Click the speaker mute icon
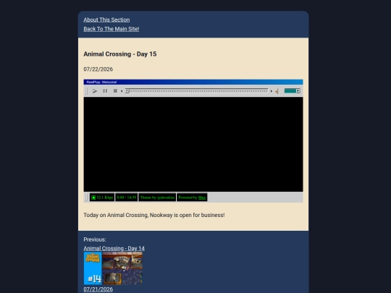This screenshot has height=293, width=391. (x=277, y=91)
